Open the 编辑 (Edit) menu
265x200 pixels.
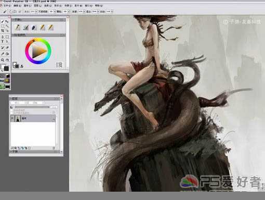tap(17, 6)
